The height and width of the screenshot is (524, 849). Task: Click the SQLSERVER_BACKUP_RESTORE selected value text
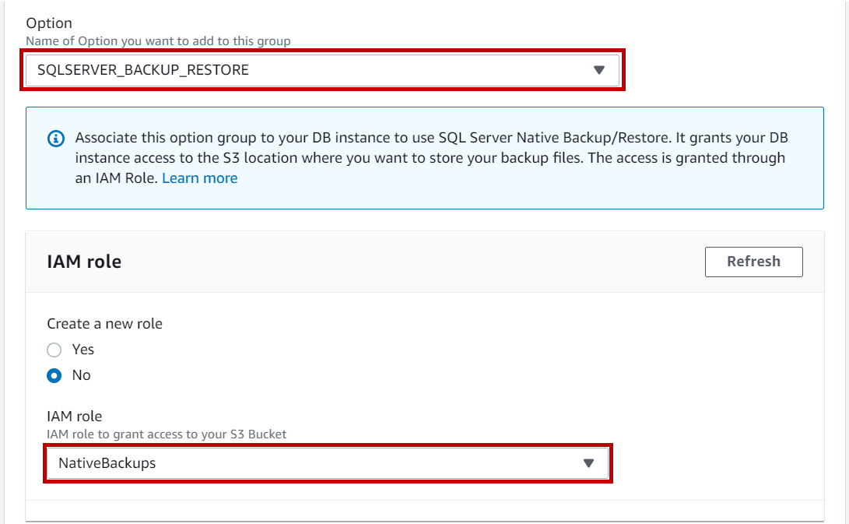[143, 70]
